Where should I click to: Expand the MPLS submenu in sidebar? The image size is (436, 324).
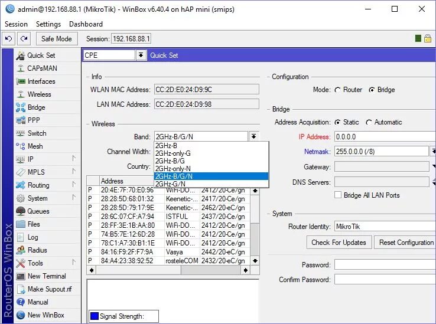(x=74, y=172)
